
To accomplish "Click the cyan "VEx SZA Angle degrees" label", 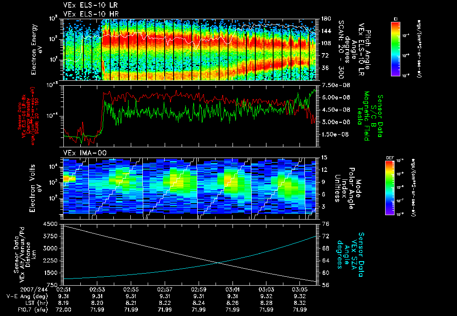I will [x=350, y=254].
